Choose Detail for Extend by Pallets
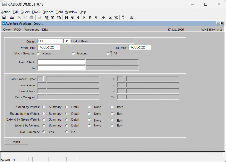This screenshot has width=226, height=162. click(66, 107)
